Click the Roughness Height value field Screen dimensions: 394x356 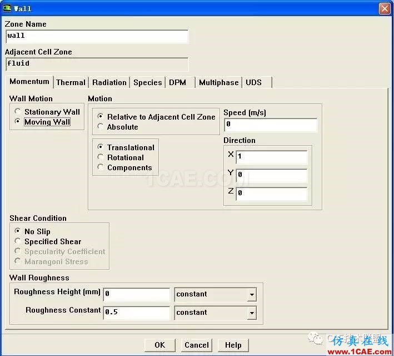[137, 294]
